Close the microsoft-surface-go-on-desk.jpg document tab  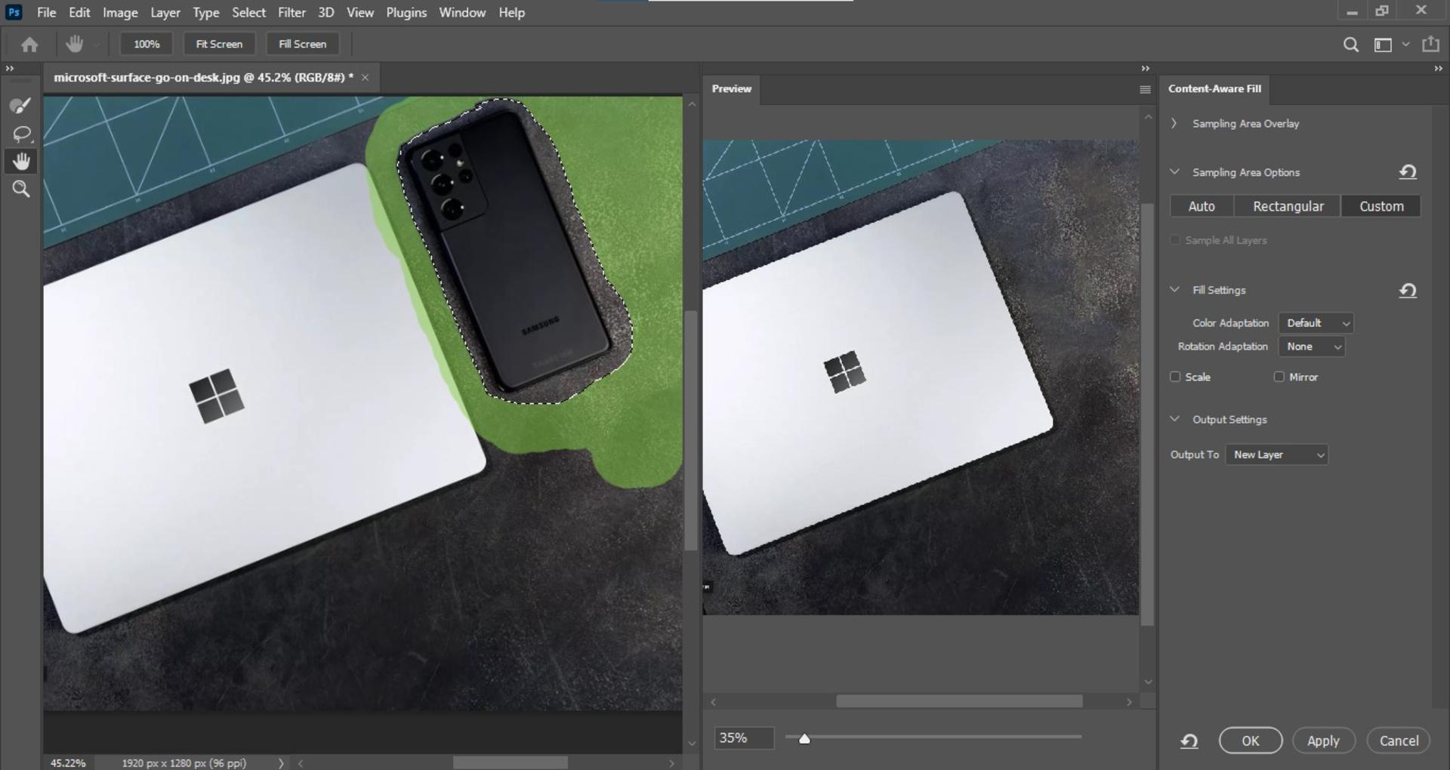tap(366, 78)
